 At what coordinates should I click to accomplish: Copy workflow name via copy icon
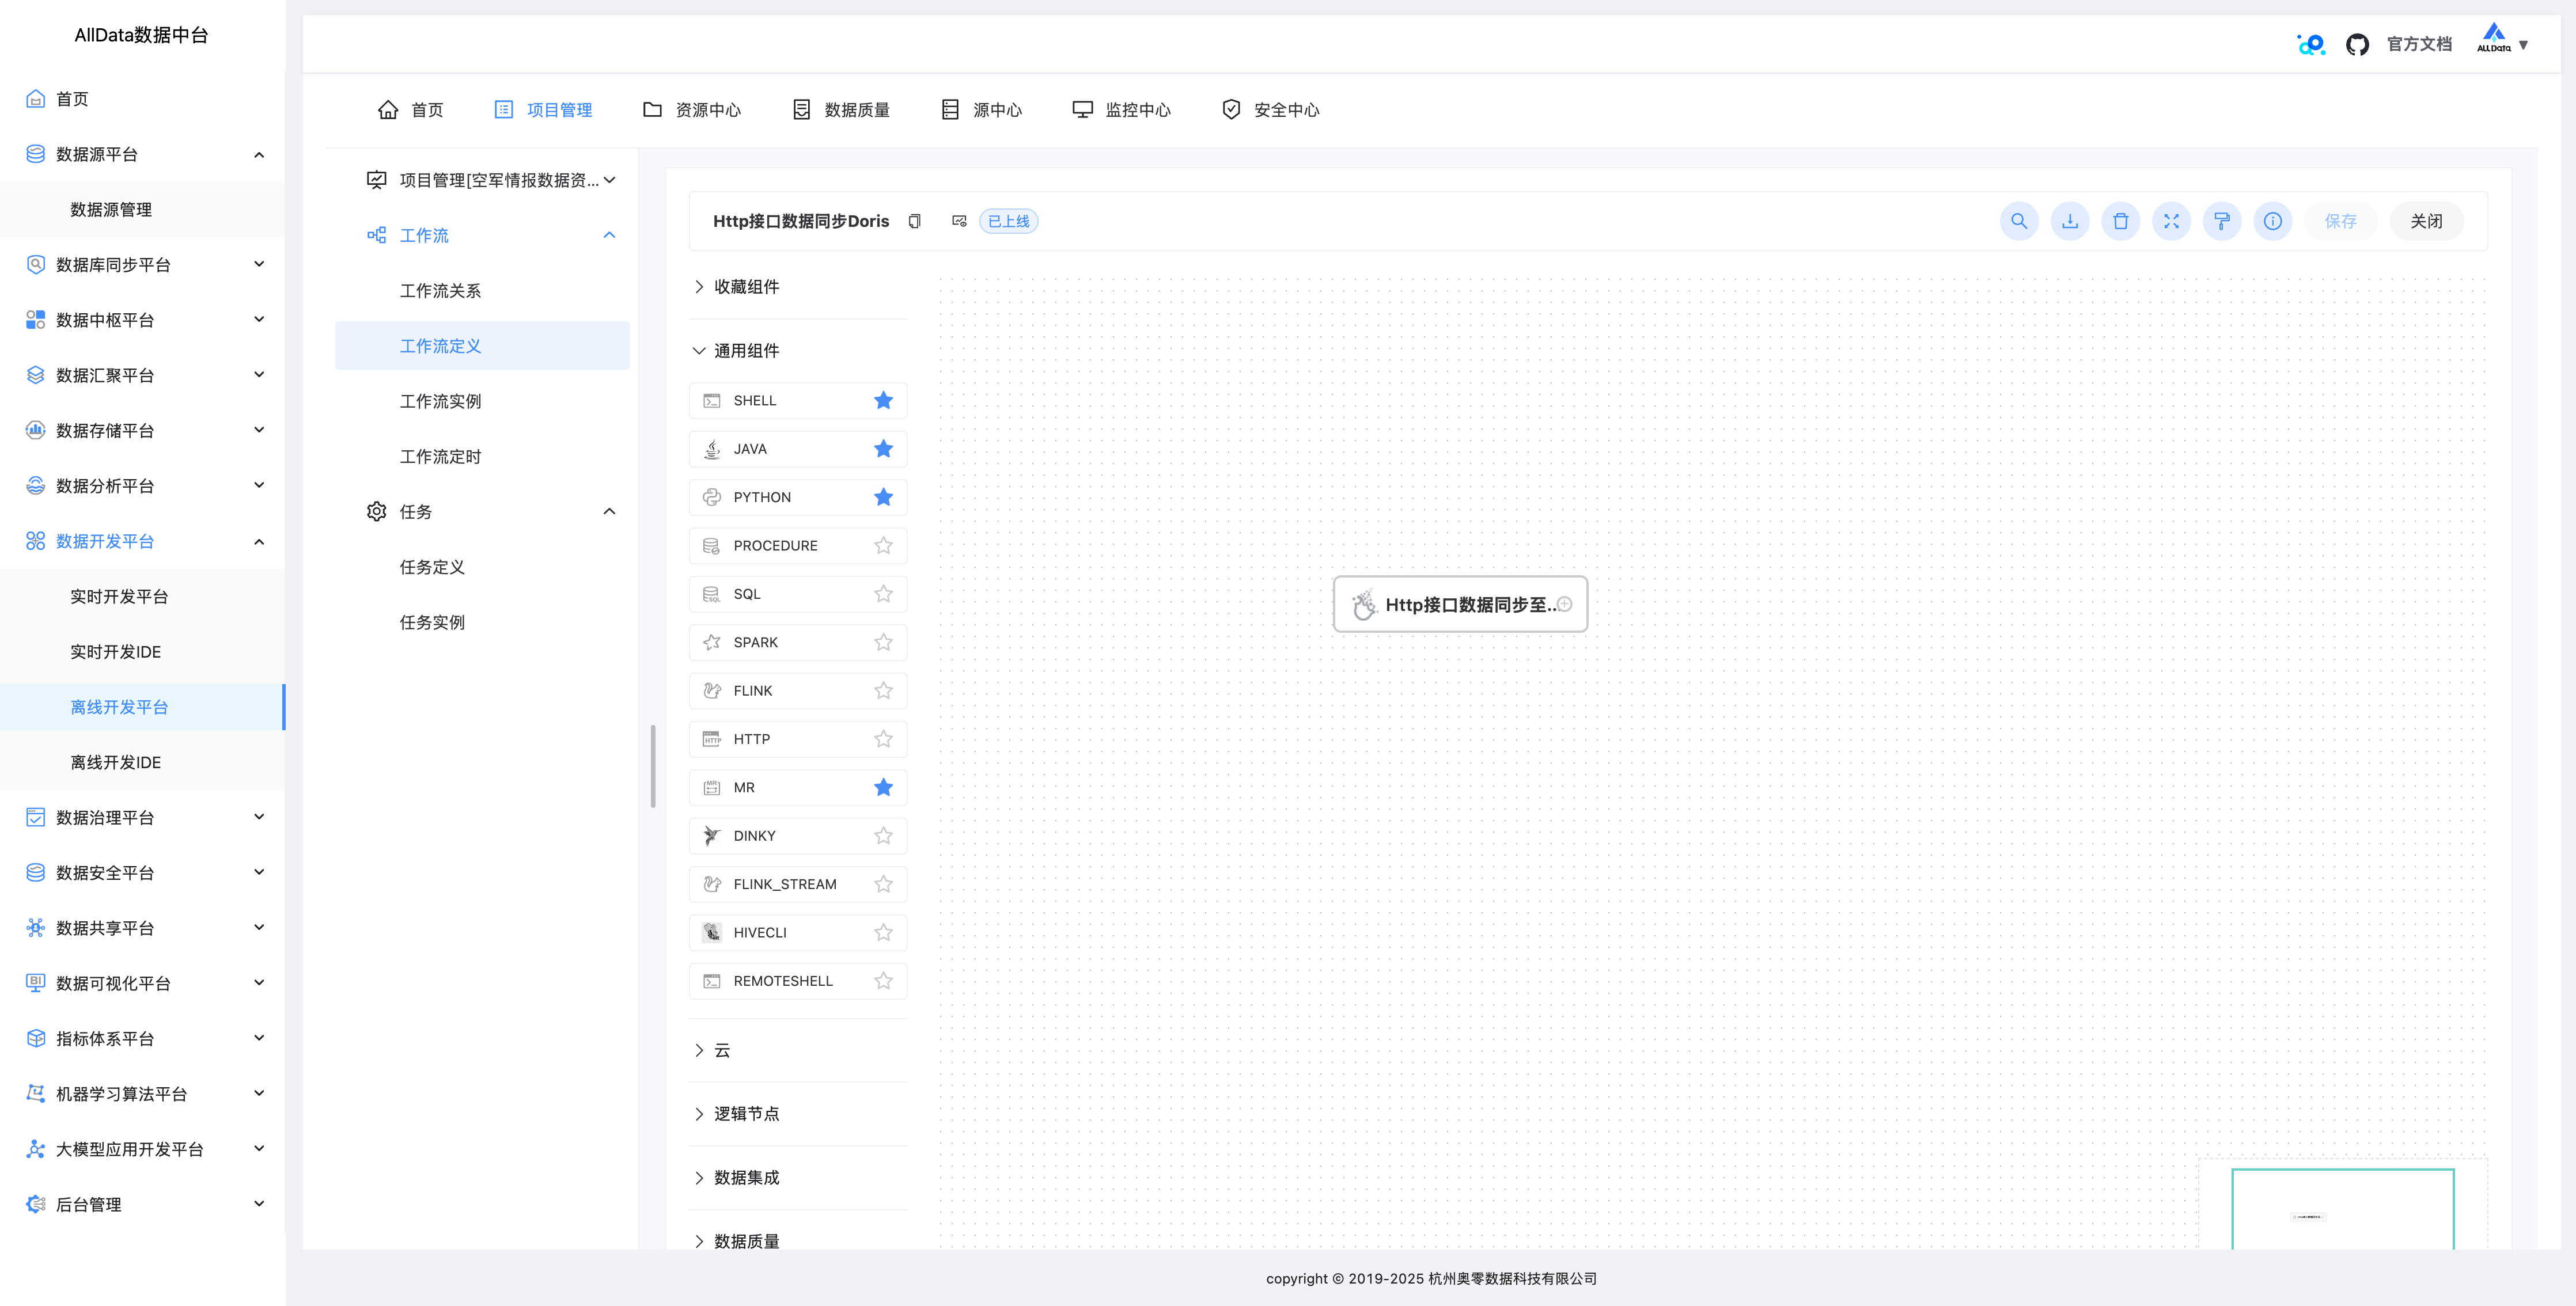point(914,221)
